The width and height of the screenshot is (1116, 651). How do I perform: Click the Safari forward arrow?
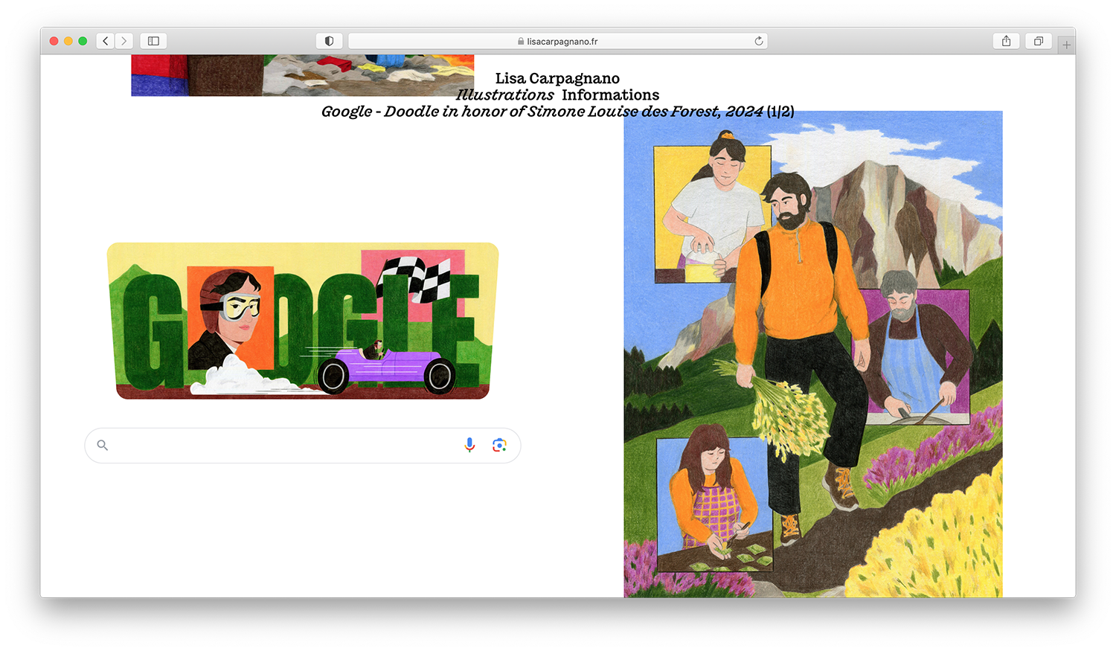tap(124, 41)
